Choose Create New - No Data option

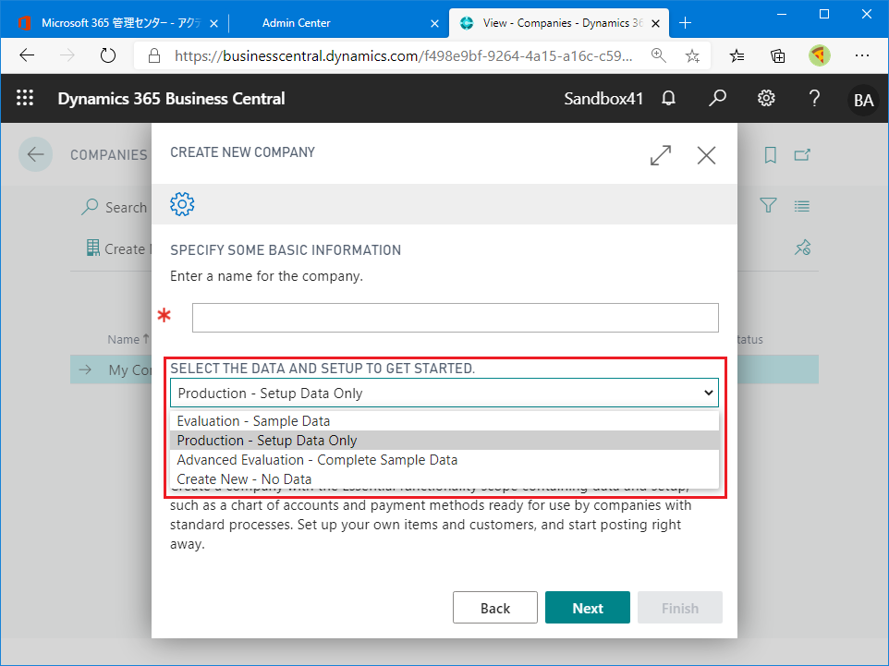click(444, 479)
